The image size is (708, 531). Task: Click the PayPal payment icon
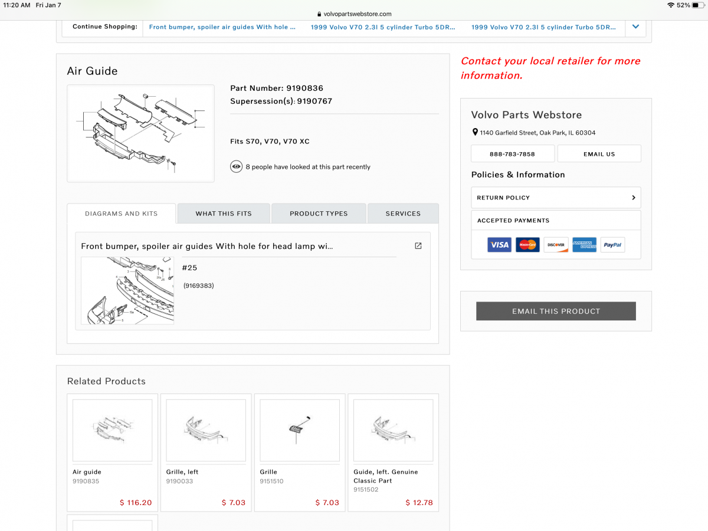tap(612, 245)
